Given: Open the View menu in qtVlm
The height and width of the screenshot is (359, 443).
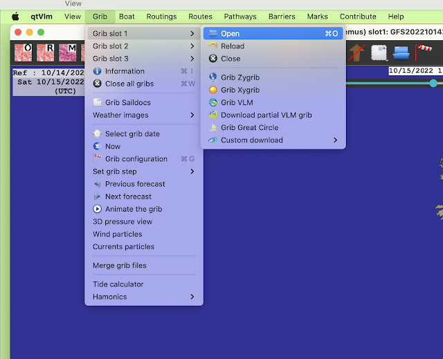Looking at the screenshot, I should click(72, 17).
